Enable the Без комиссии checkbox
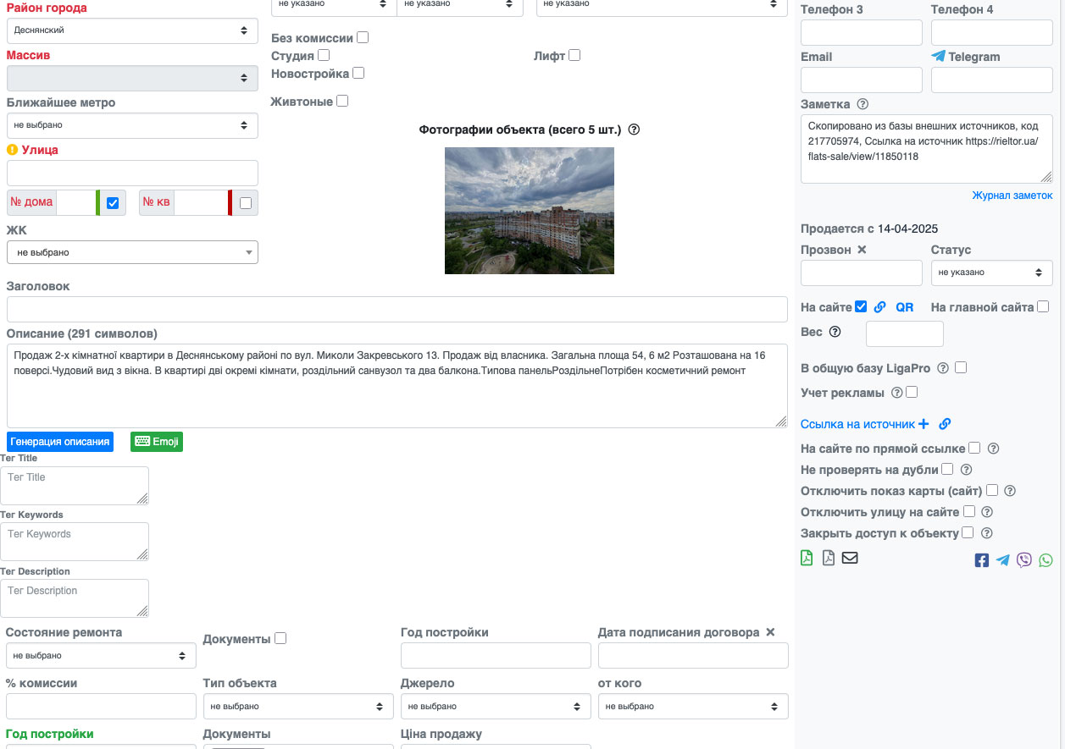 pos(363,37)
